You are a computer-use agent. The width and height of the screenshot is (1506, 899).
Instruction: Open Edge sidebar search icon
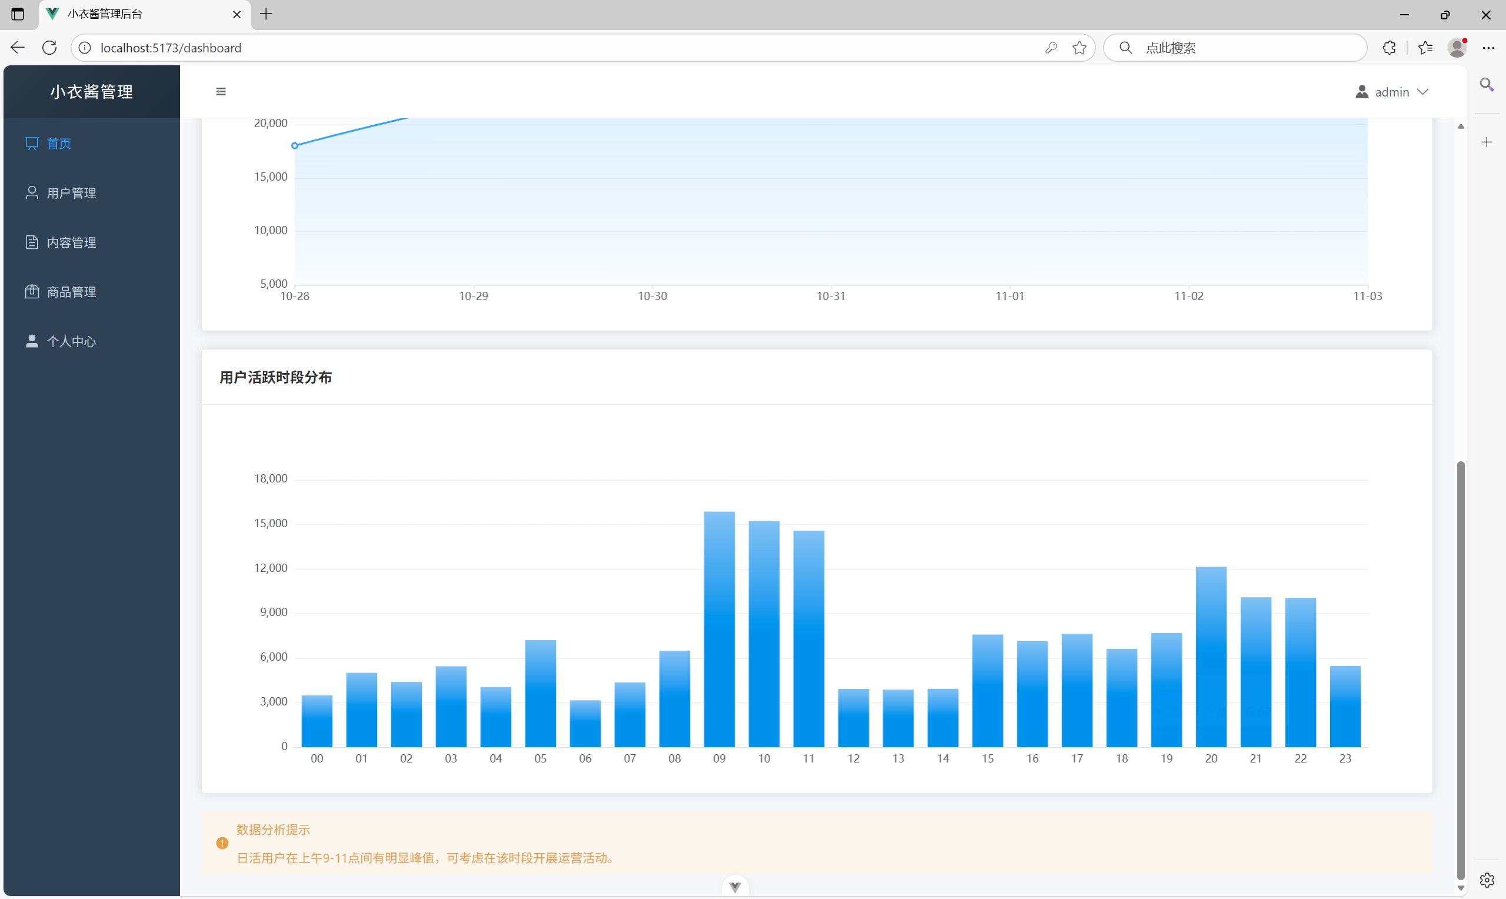click(1487, 84)
